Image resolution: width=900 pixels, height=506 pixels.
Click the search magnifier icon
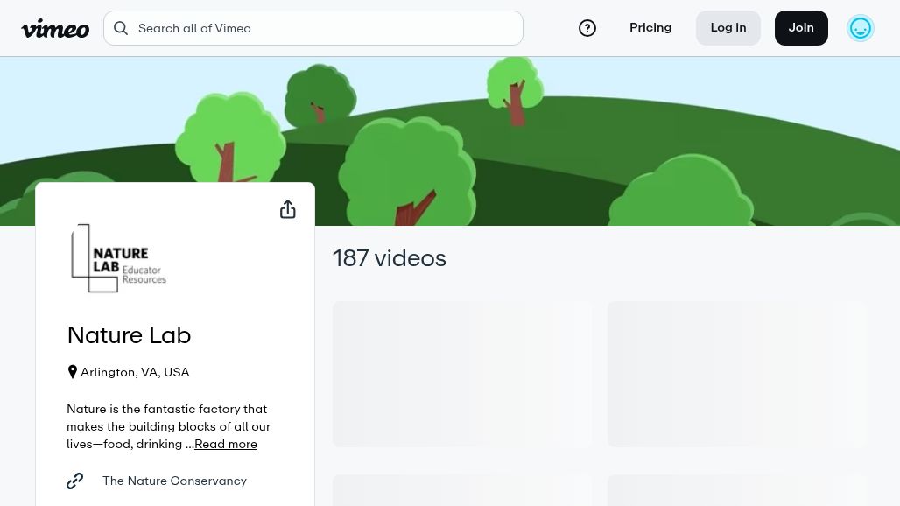121,27
